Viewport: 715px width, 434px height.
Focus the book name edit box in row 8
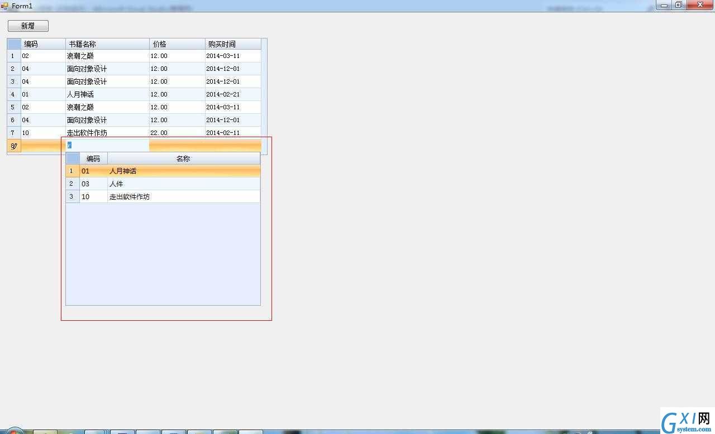107,145
